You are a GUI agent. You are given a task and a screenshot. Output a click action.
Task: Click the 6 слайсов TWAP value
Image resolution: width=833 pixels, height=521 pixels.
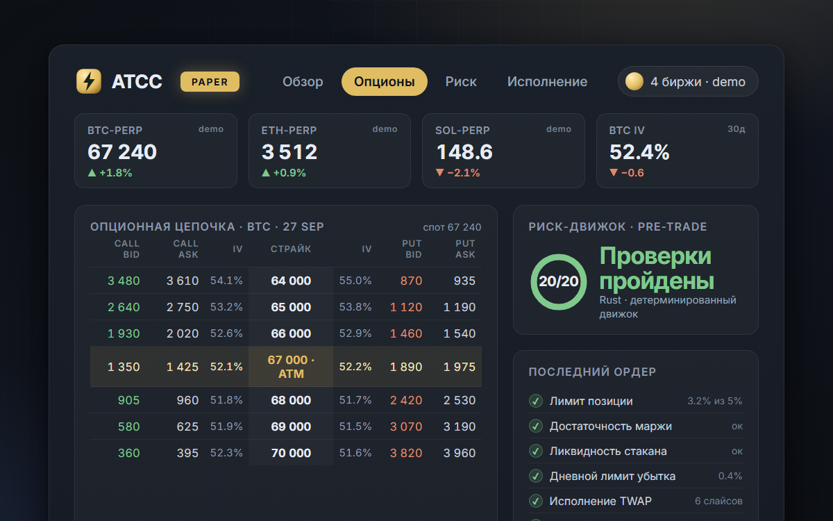point(718,501)
